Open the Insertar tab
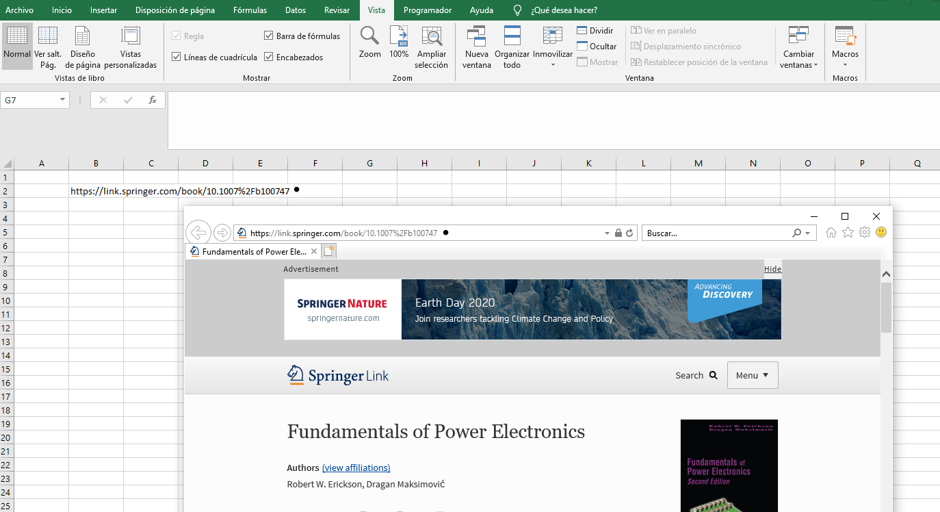940x512 pixels. [103, 10]
